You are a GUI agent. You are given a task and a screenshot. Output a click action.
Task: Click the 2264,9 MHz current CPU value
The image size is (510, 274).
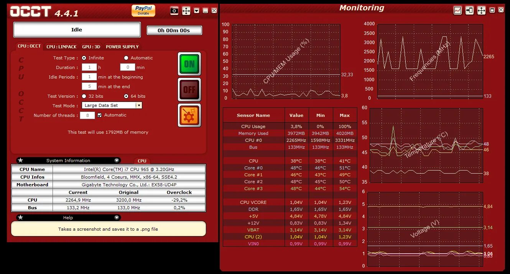(78, 200)
